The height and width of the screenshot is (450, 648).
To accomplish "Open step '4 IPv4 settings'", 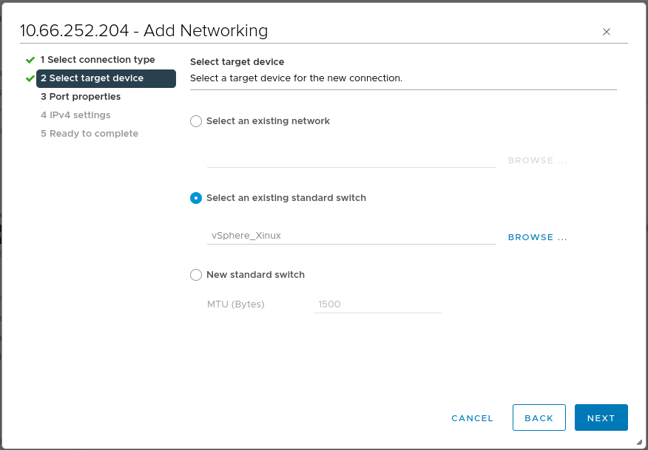I will point(78,115).
